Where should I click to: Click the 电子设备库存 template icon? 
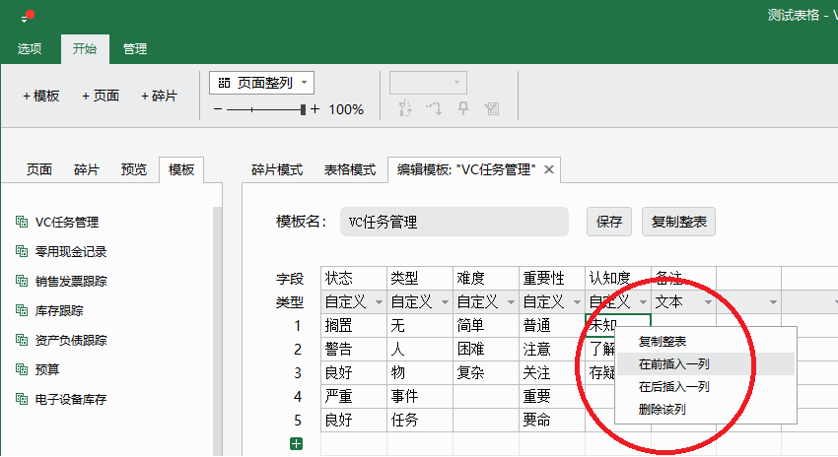22,400
